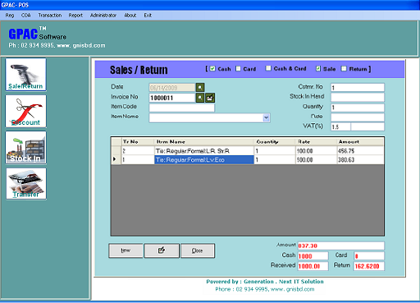Open the Administrator menu
Screen dimensions: 420x303
pyautogui.click(x=103, y=16)
